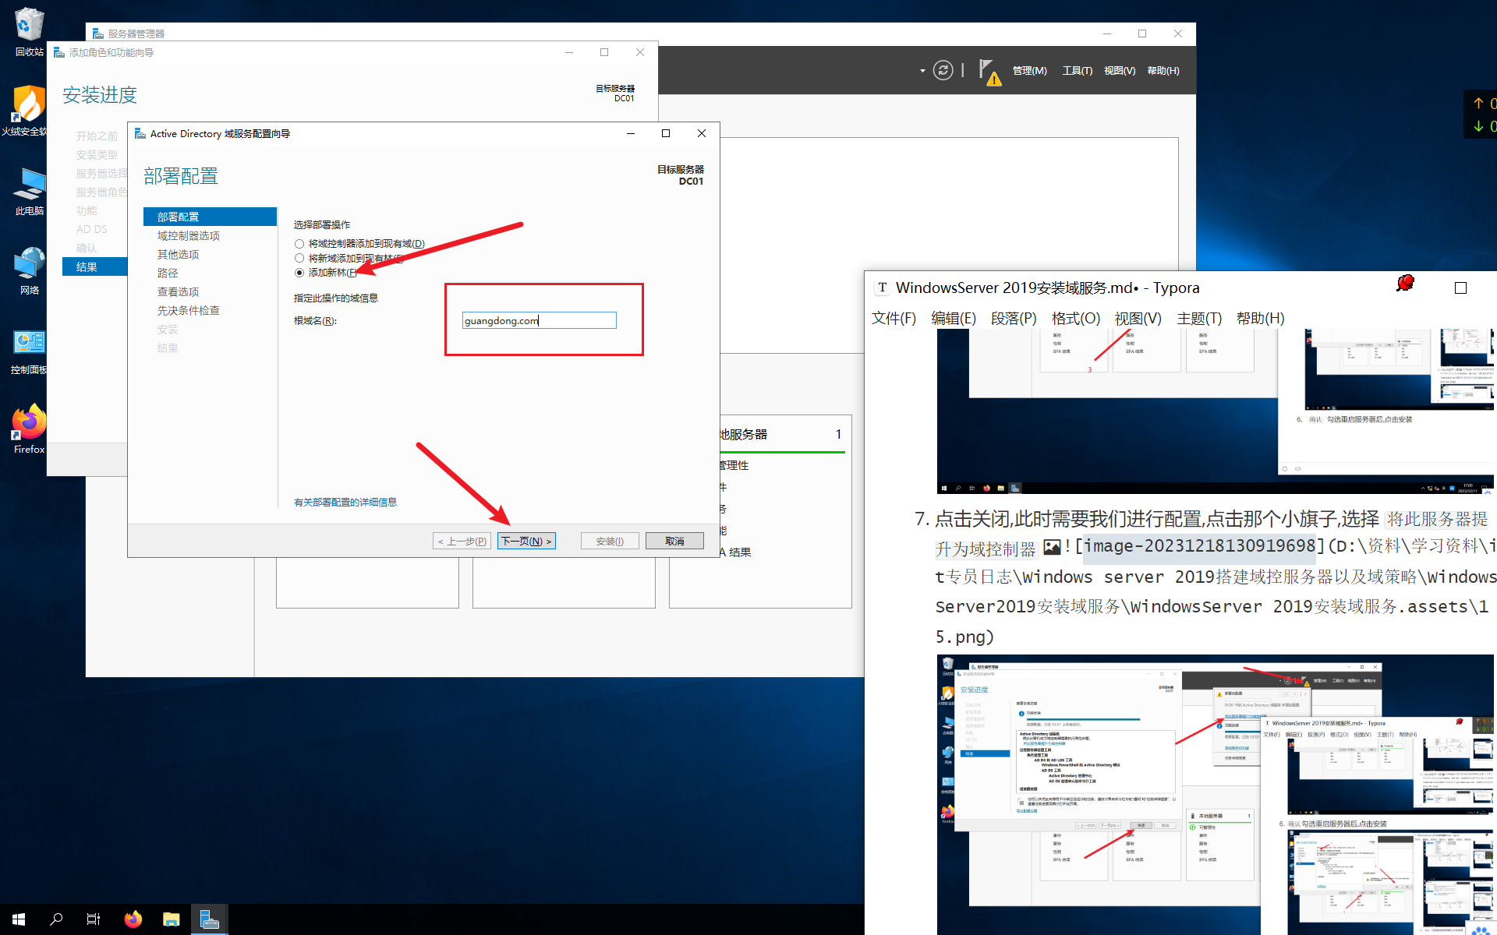Expand dropdown arrow left of refresh icon

pos(922,71)
